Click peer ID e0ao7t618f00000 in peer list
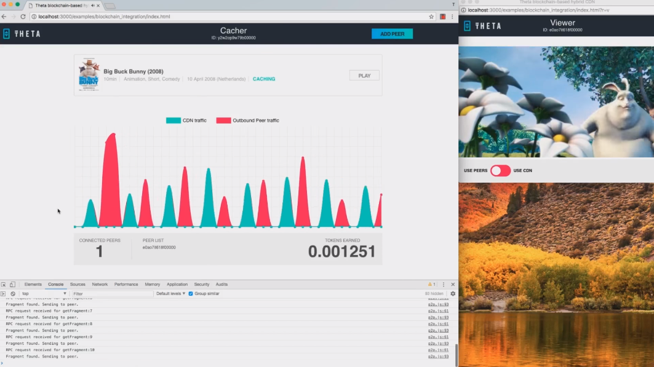 tap(159, 248)
